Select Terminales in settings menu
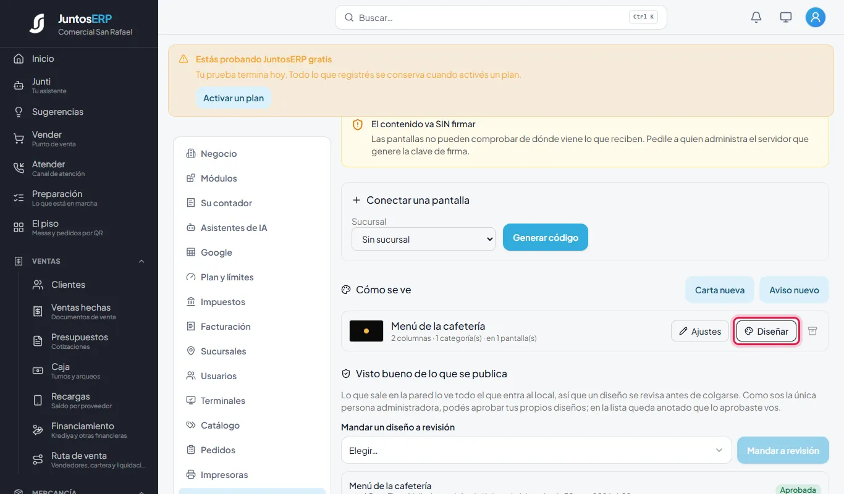 point(252,401)
